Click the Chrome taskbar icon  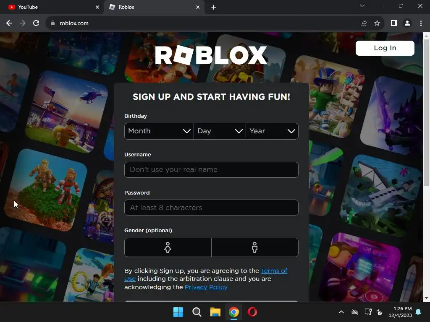point(234,312)
